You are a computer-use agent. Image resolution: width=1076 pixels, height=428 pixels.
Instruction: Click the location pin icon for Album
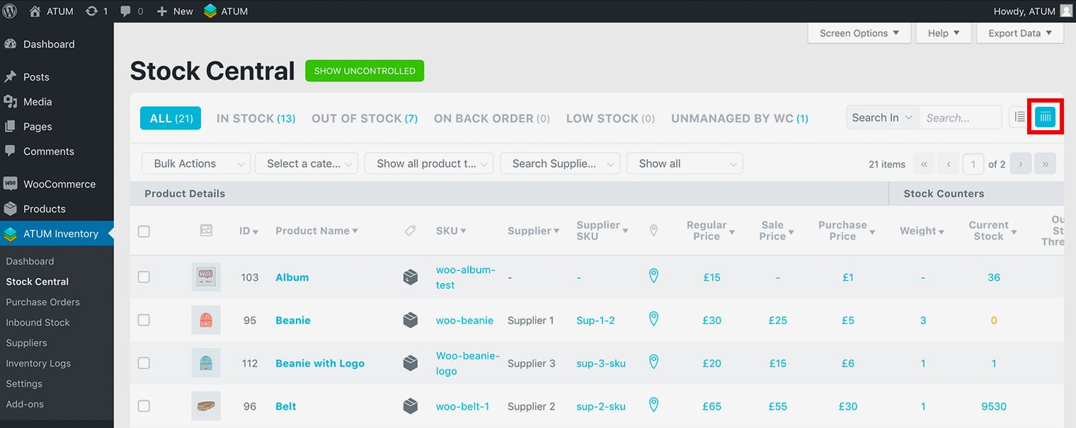653,277
